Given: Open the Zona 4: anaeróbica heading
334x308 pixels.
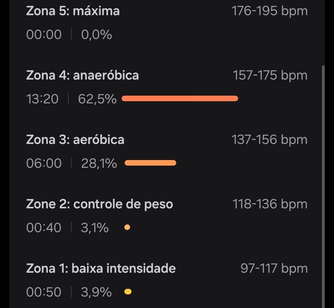Looking at the screenshot, I should coord(83,75).
